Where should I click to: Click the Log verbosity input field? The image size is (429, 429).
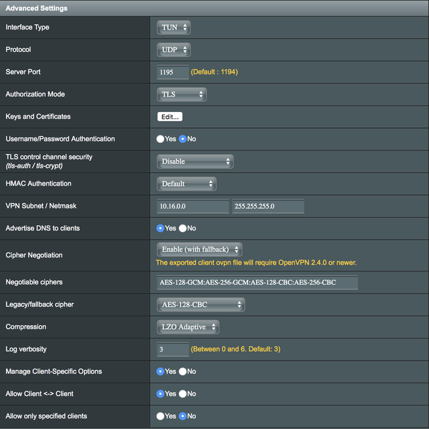[x=172, y=349]
